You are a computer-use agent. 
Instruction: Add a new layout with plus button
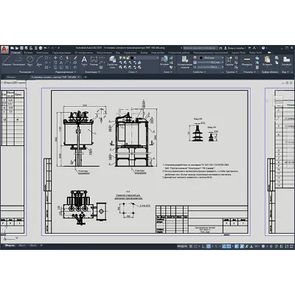coord(41,246)
